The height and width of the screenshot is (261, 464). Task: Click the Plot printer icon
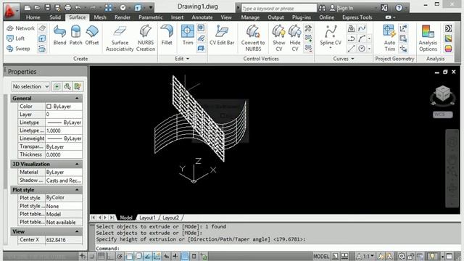click(x=67, y=7)
